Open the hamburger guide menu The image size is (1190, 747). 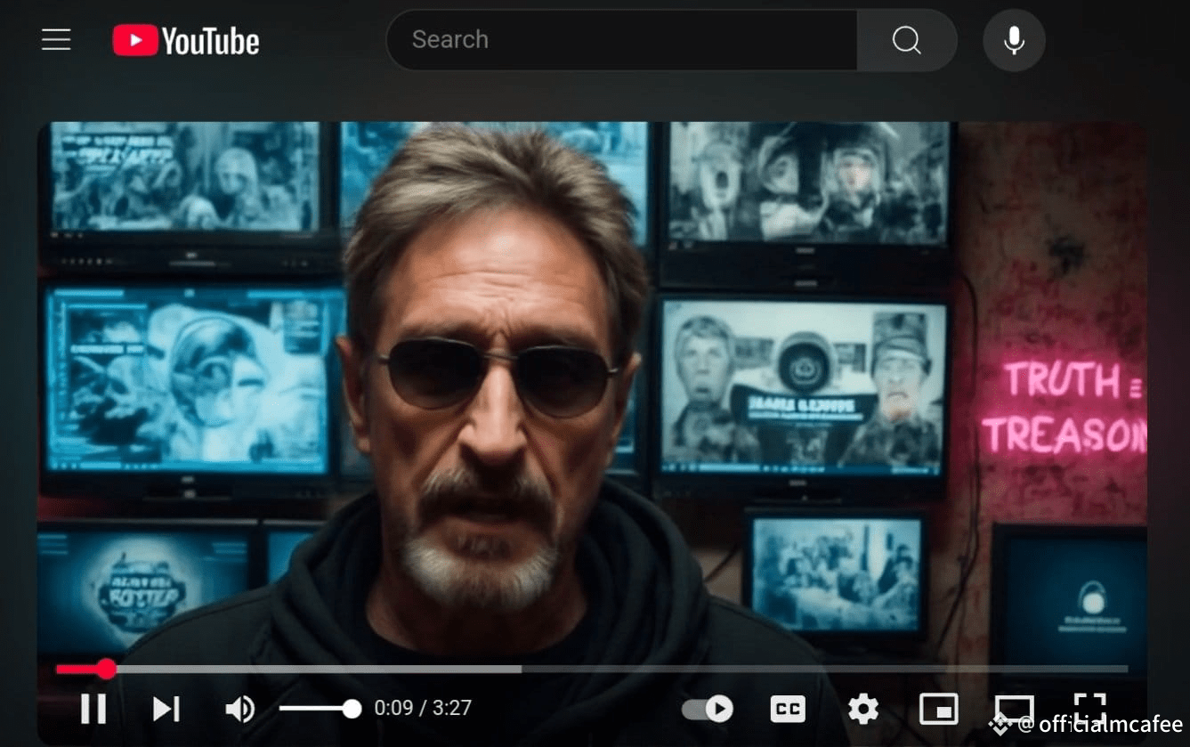pyautogui.click(x=56, y=40)
